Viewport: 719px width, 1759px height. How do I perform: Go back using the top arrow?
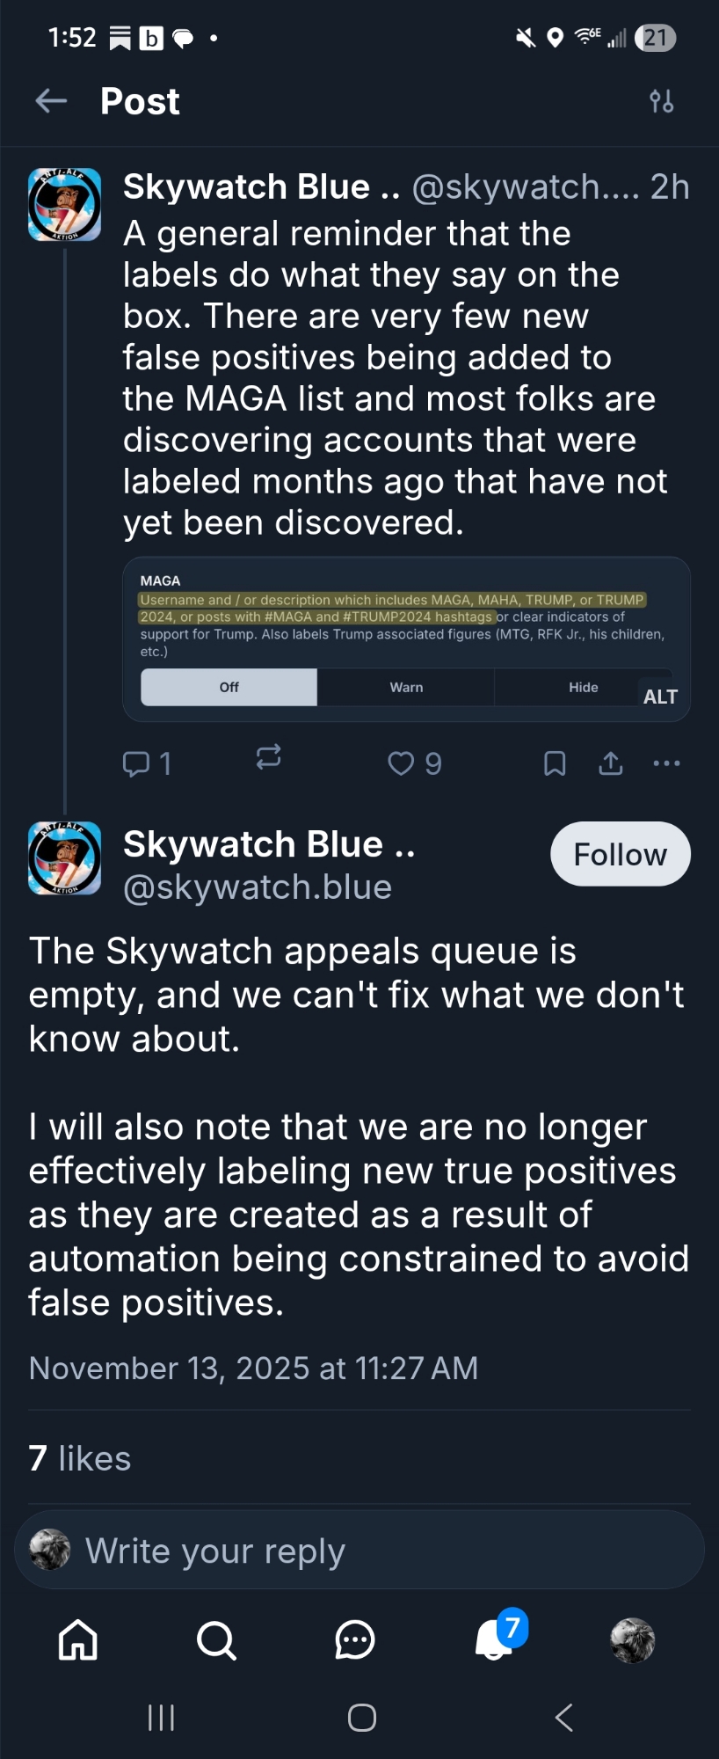click(x=51, y=101)
